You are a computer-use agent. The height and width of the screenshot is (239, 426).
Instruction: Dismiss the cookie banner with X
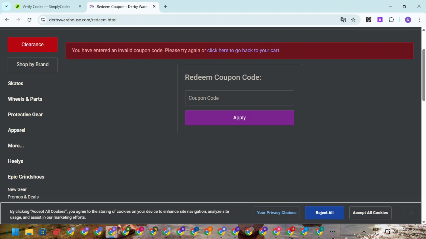pyautogui.click(x=411, y=213)
